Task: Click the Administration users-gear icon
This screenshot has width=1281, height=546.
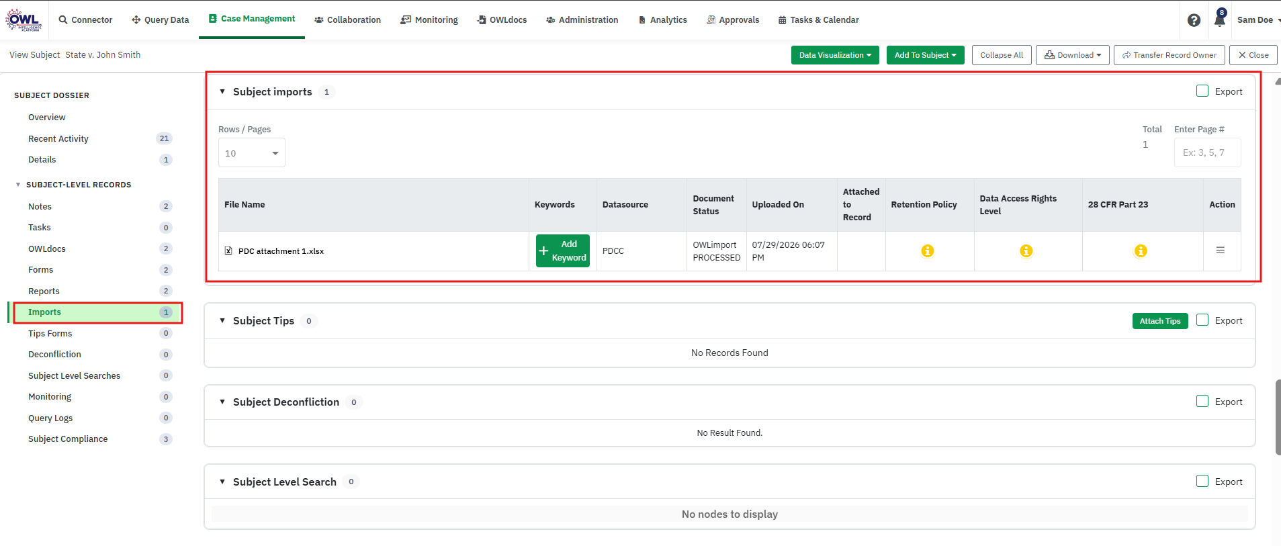Action: tap(551, 20)
